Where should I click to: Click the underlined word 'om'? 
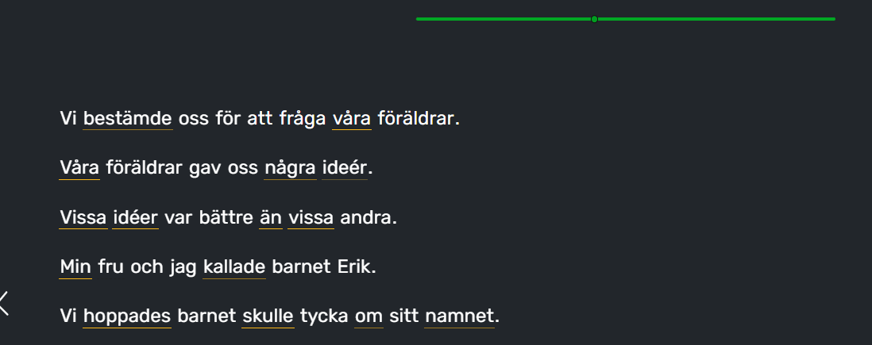tap(368, 316)
